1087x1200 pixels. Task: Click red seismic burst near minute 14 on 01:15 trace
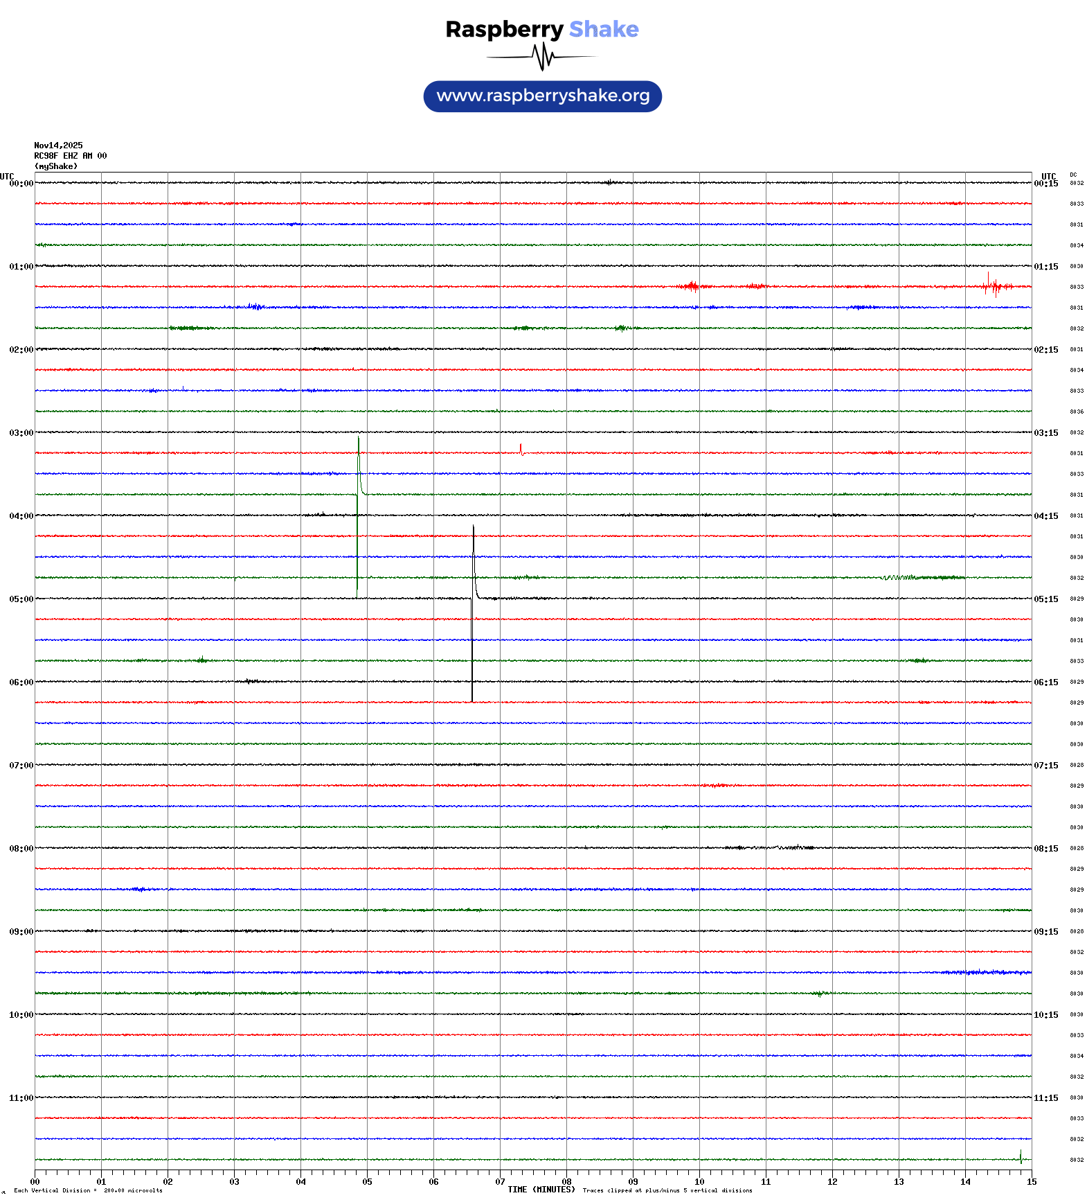(x=993, y=285)
